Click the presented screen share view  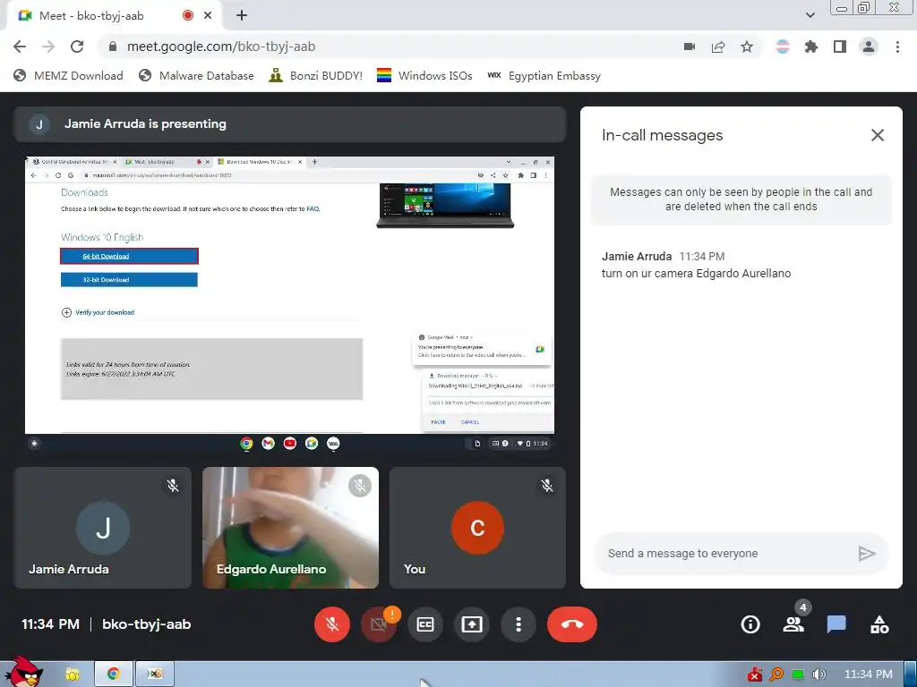pyautogui.click(x=289, y=304)
